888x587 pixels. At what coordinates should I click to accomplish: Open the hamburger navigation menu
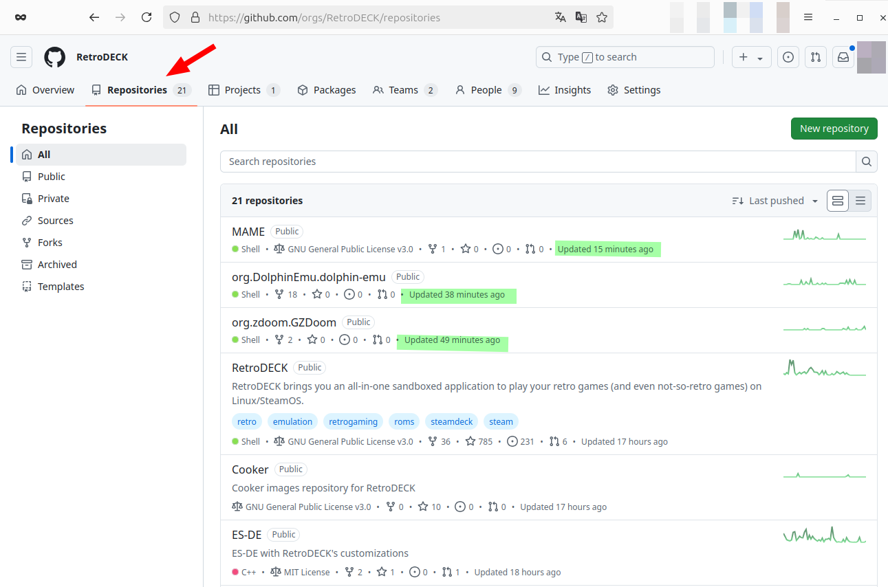(x=21, y=57)
